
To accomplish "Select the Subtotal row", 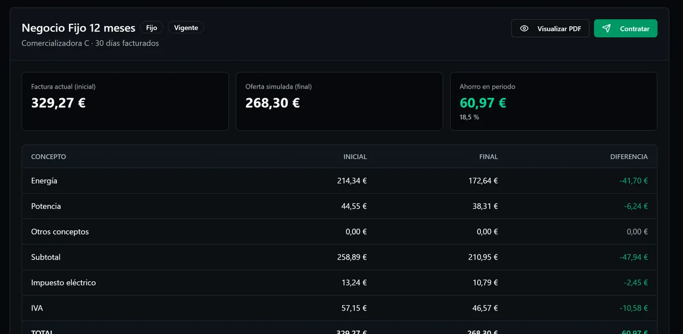I will coord(339,257).
